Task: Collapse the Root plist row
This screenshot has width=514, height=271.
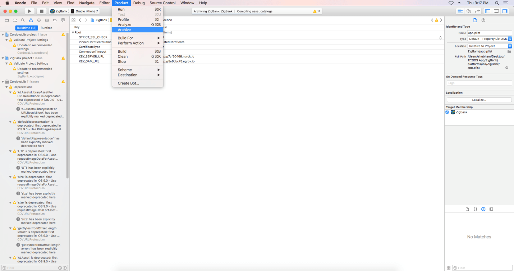Action: [x=73, y=32]
